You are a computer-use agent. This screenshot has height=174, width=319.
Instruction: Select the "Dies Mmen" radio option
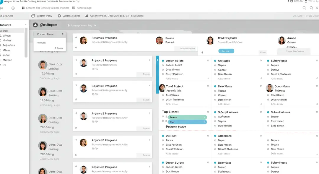163,70
